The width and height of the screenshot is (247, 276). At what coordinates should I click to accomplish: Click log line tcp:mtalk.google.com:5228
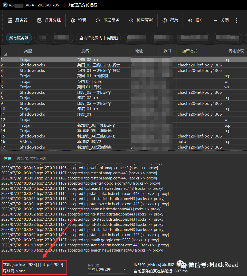pos(80,240)
